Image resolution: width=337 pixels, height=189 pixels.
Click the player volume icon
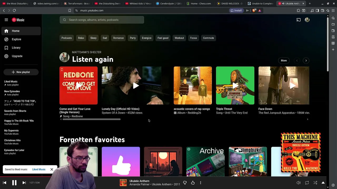tap(299, 183)
